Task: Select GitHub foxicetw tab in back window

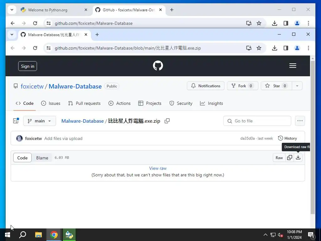Action: tap(129, 10)
